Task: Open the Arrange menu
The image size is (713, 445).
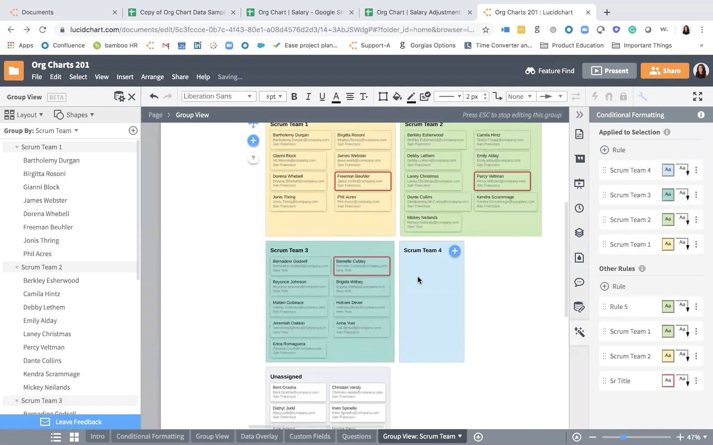Action: click(152, 77)
